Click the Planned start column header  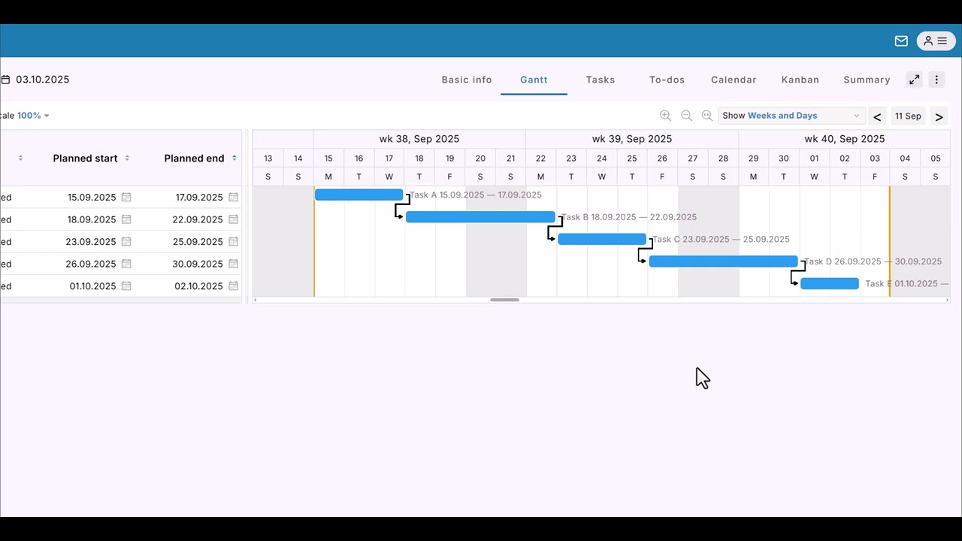click(85, 159)
